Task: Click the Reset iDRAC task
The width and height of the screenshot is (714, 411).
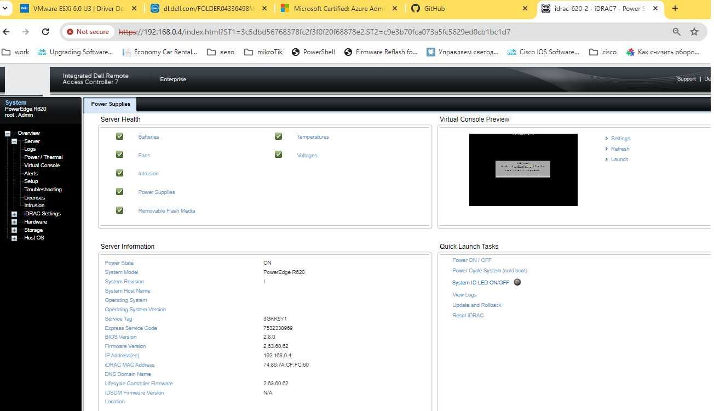Action: (468, 316)
